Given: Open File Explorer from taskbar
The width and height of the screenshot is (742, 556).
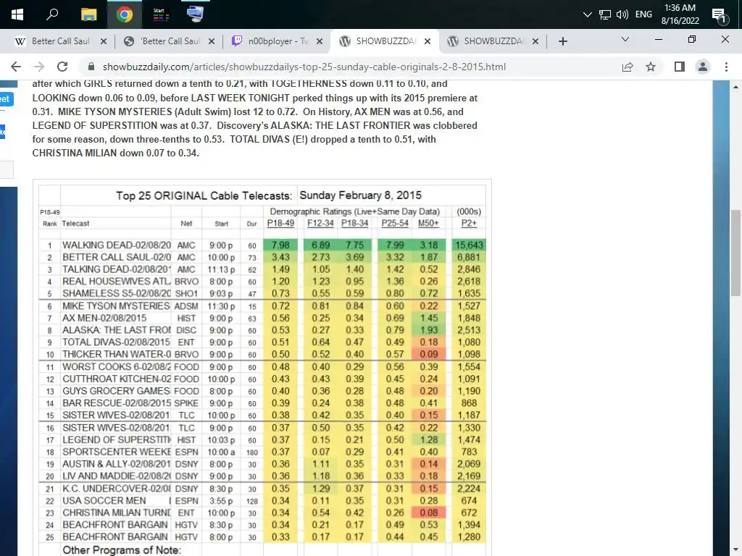Looking at the screenshot, I should 88,14.
